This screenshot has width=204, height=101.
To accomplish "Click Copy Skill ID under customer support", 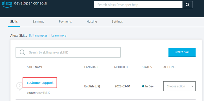I will (44, 93).
